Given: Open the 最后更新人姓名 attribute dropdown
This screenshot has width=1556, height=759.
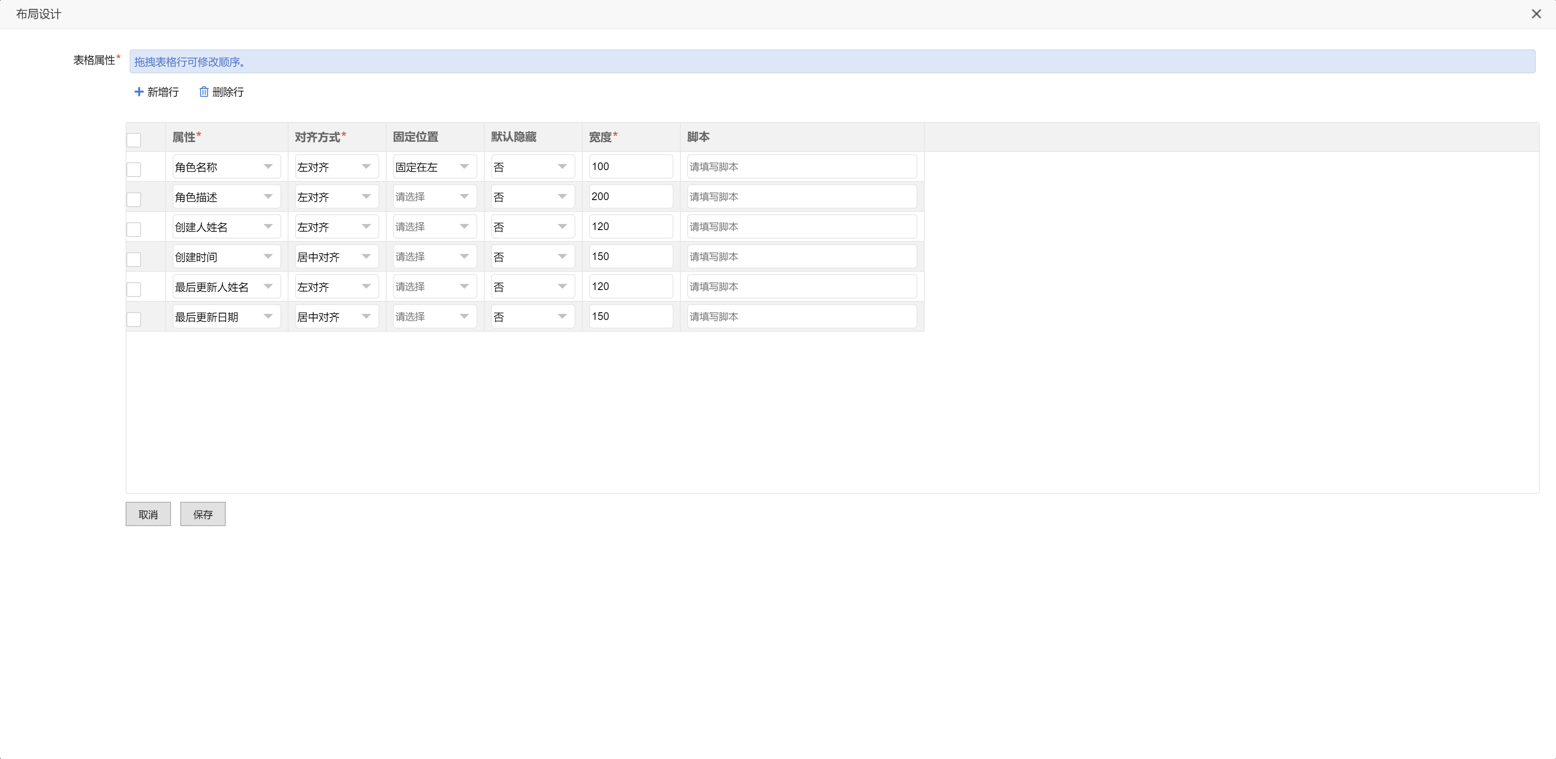Looking at the screenshot, I should coord(227,286).
